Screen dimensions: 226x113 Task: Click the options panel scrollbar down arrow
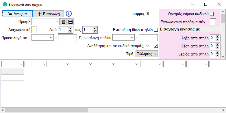(223, 57)
